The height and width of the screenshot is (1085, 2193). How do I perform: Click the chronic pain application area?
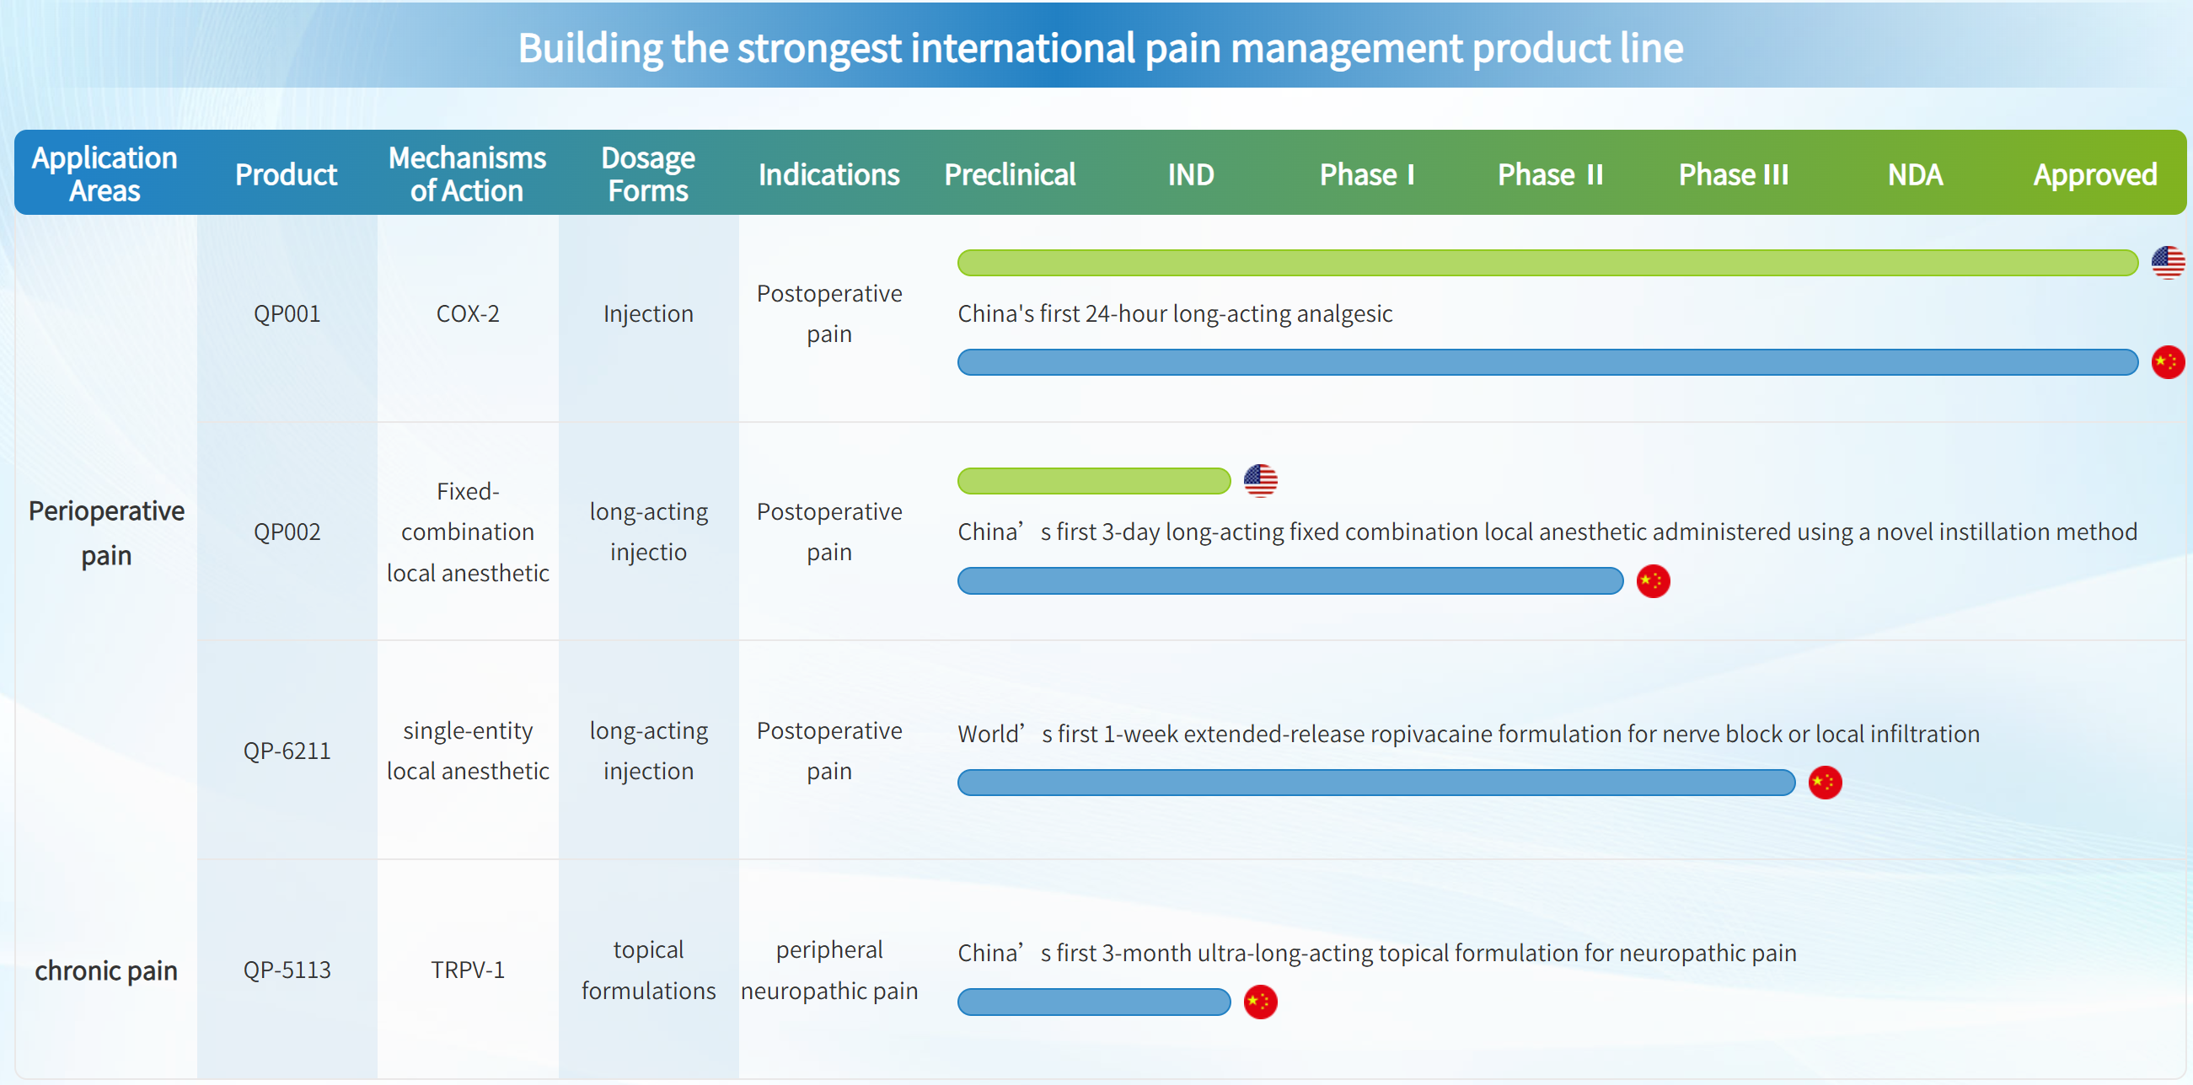106,970
